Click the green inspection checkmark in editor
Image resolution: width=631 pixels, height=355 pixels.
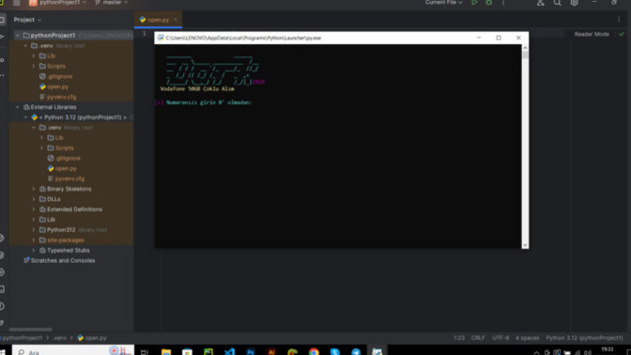pyautogui.click(x=622, y=34)
